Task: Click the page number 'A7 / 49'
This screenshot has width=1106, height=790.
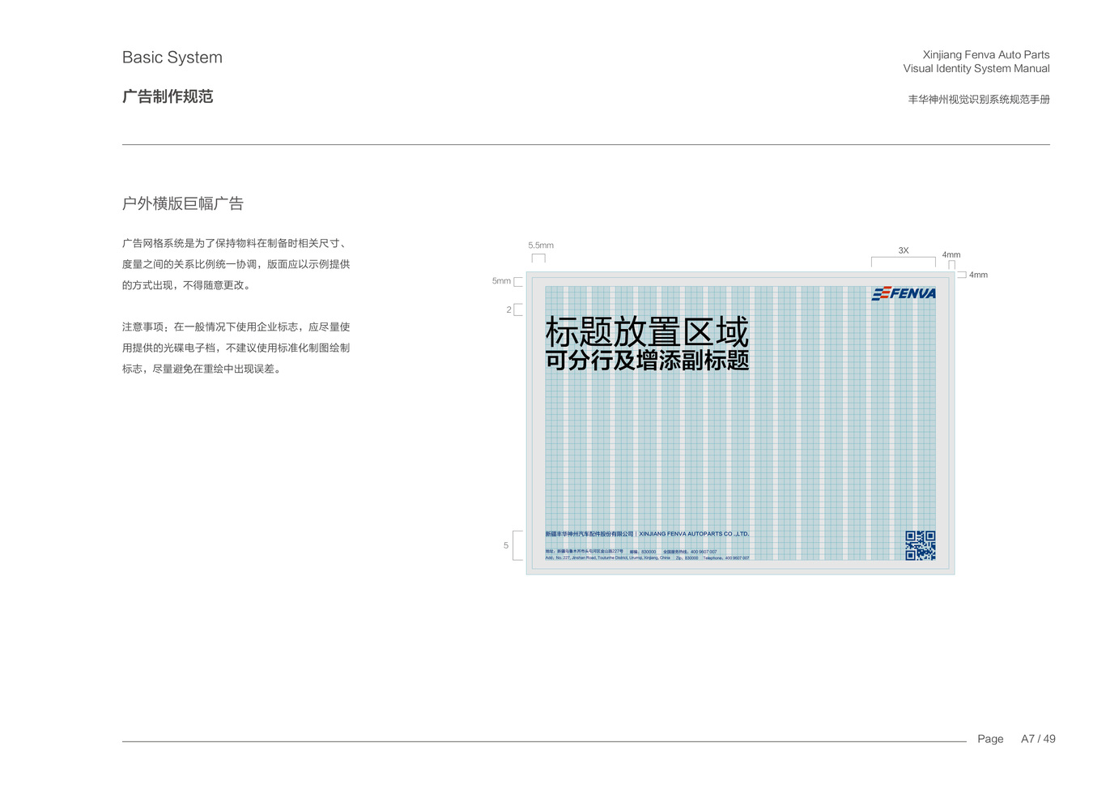Action: pyautogui.click(x=1038, y=739)
